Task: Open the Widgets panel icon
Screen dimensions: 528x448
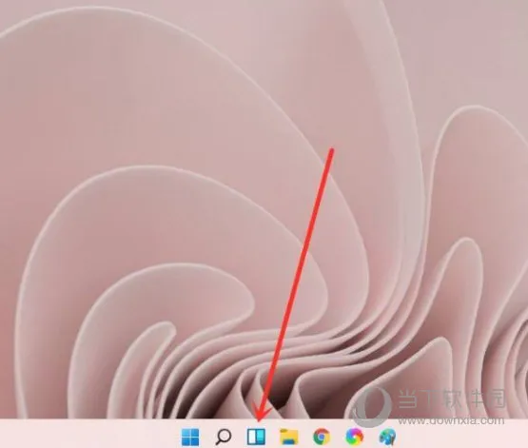Action: pyautogui.click(x=256, y=437)
